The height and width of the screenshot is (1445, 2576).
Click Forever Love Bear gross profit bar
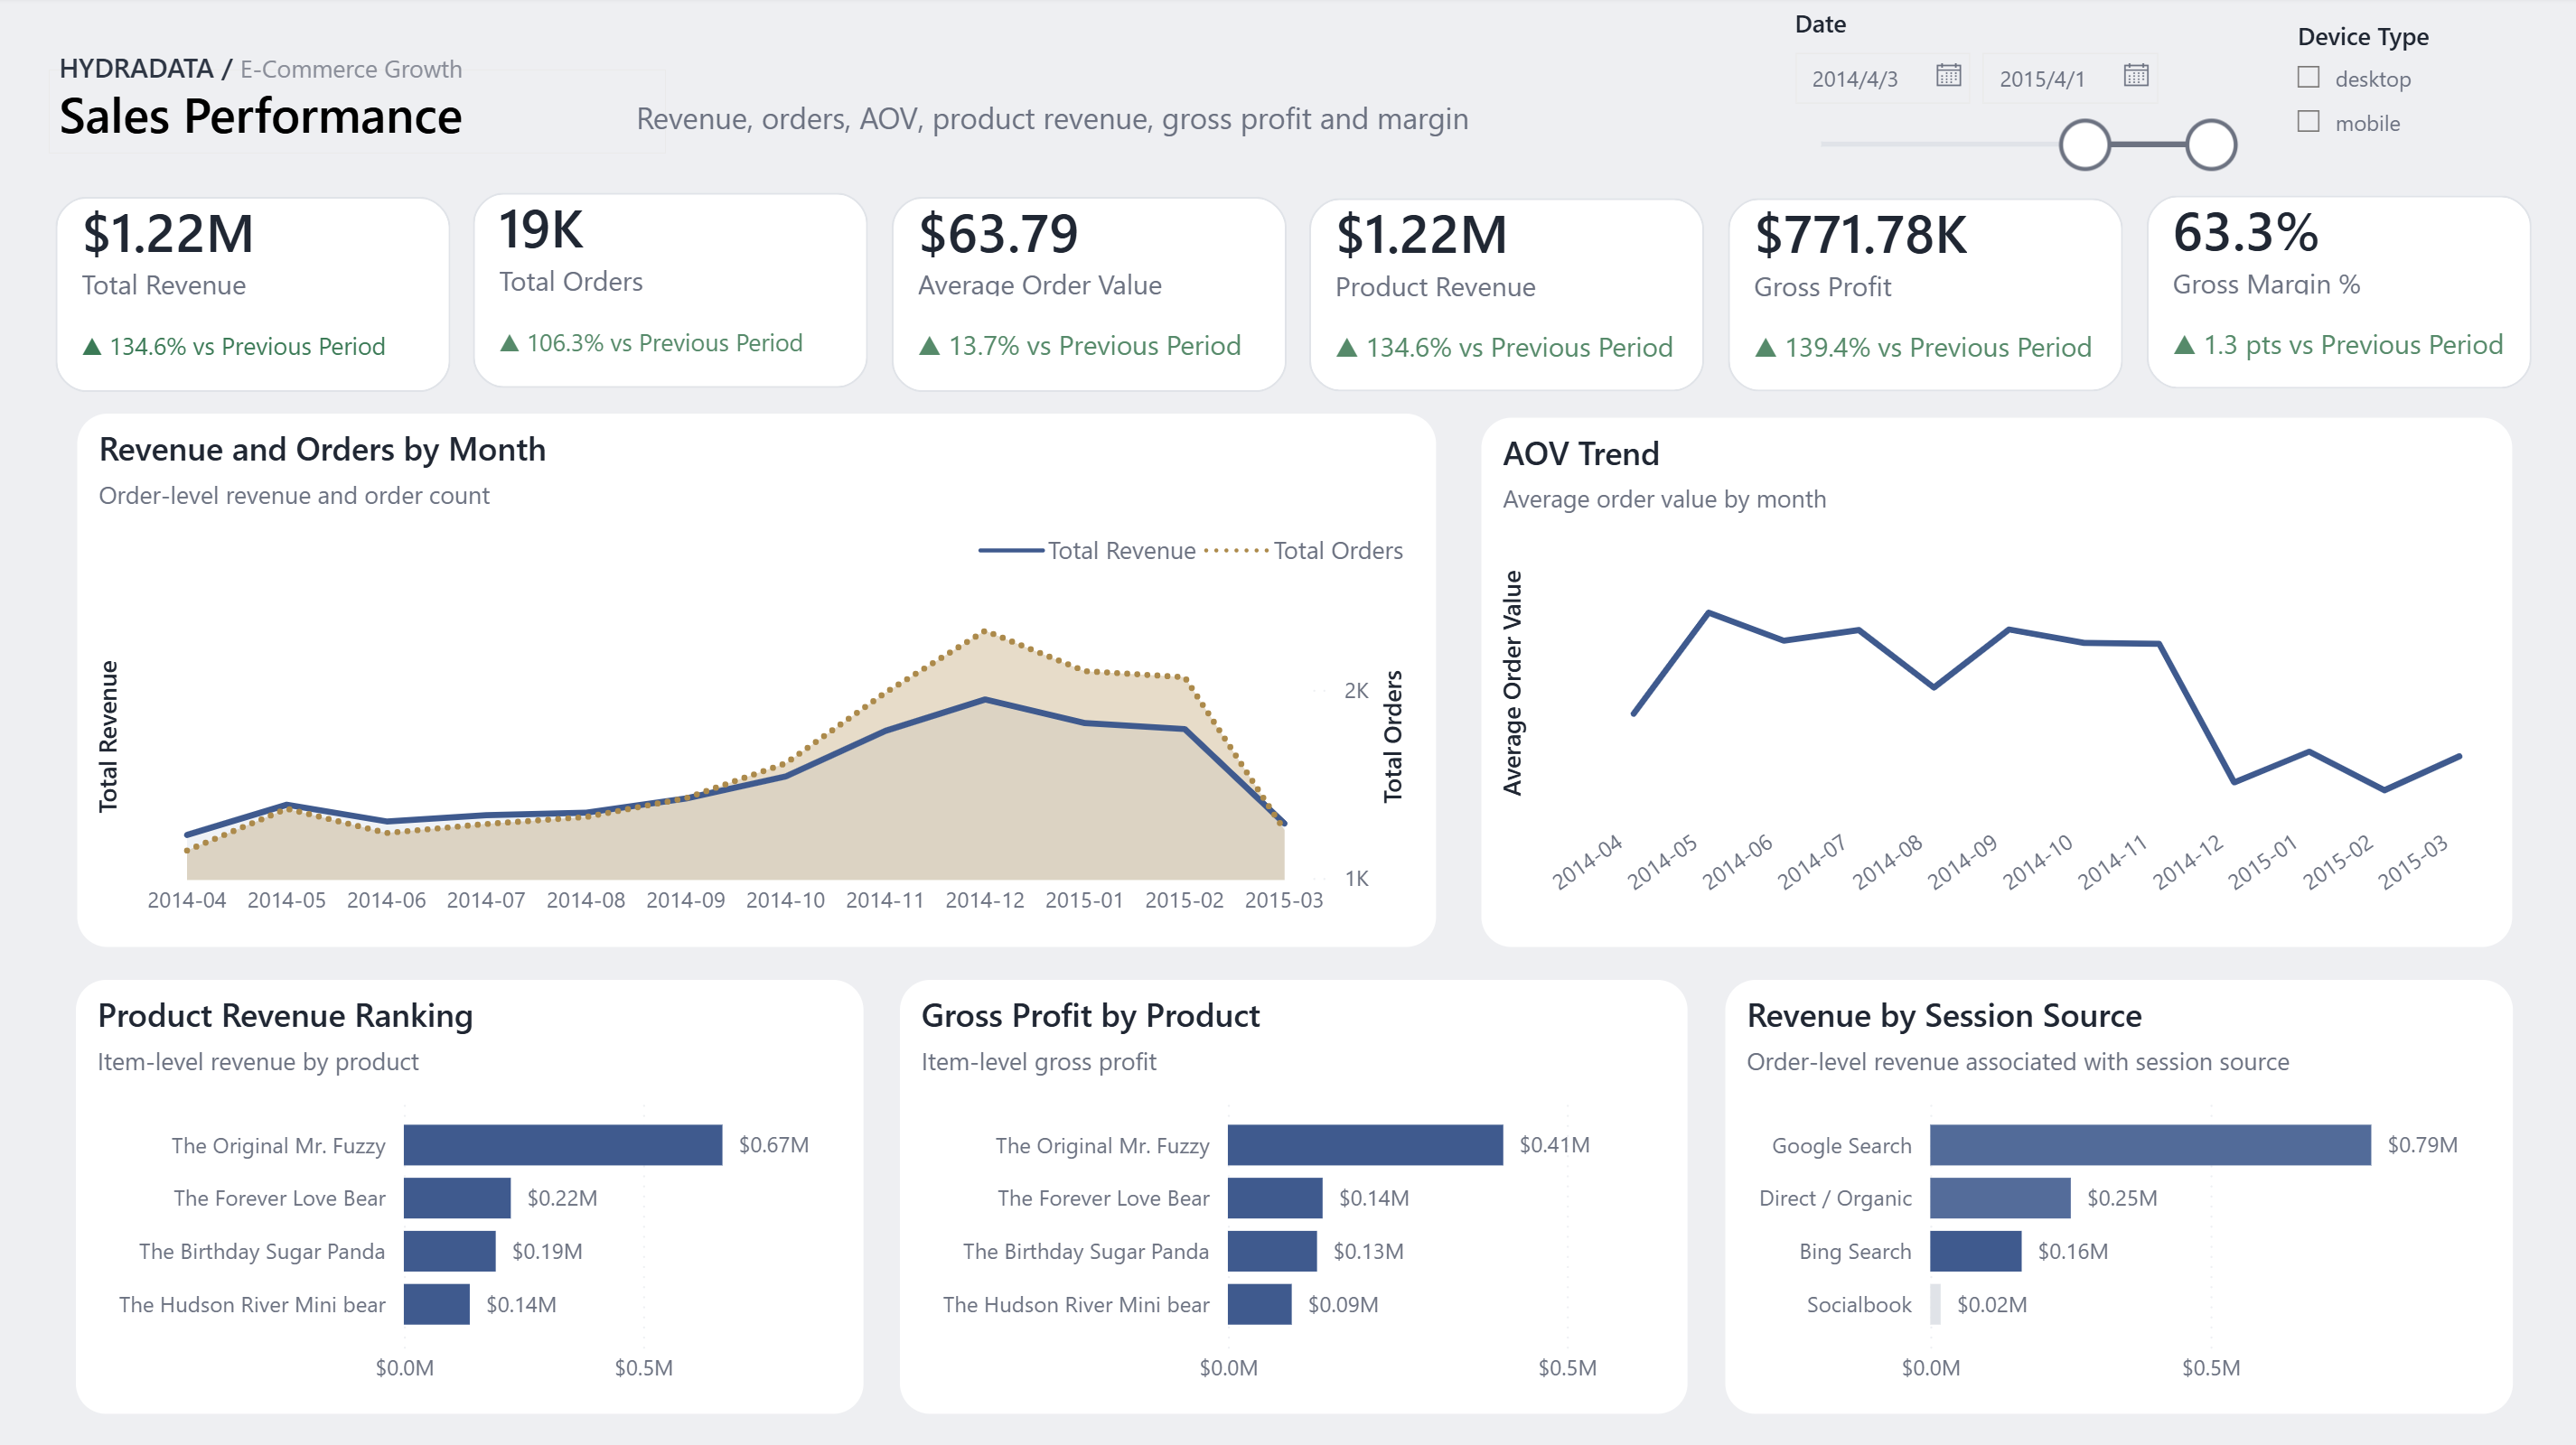[1275, 1198]
